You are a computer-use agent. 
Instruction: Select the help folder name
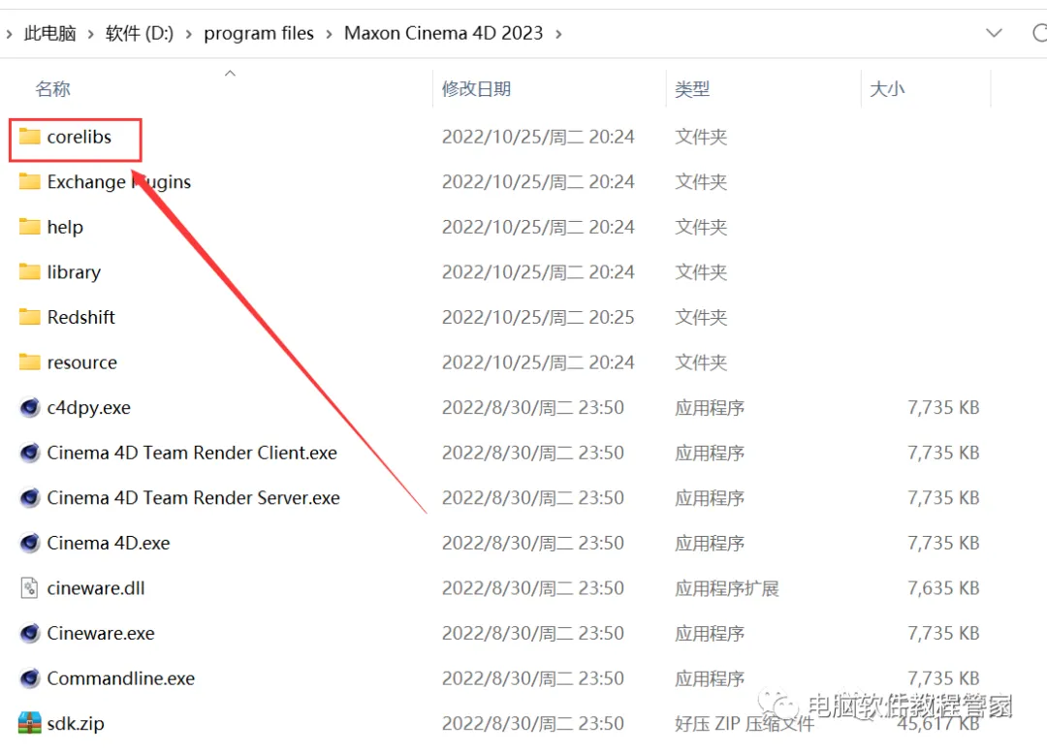65,227
